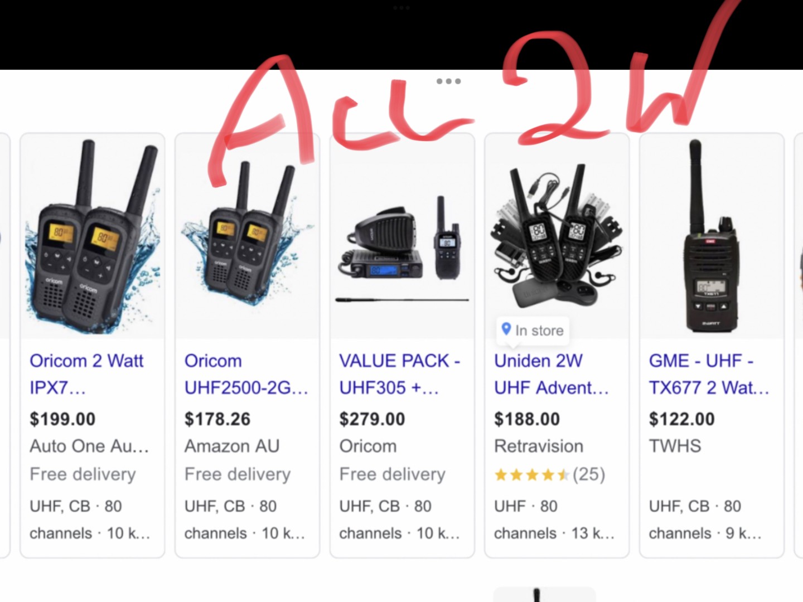Click the TWHS seller name

(x=675, y=446)
